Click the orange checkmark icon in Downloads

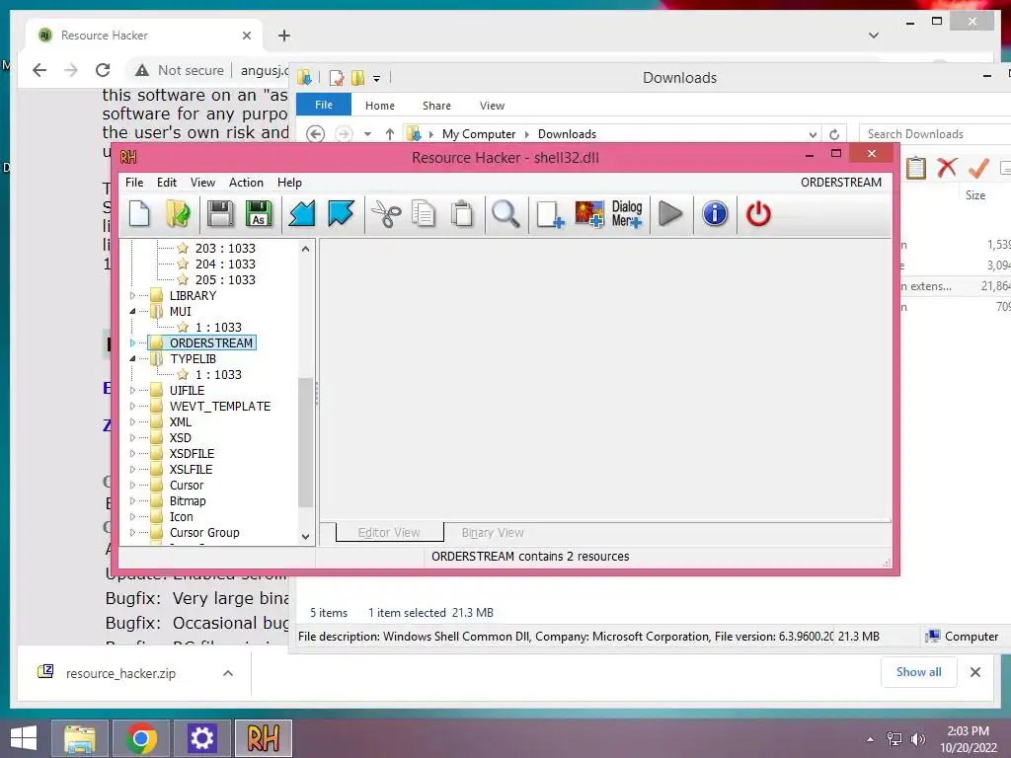coord(978,168)
